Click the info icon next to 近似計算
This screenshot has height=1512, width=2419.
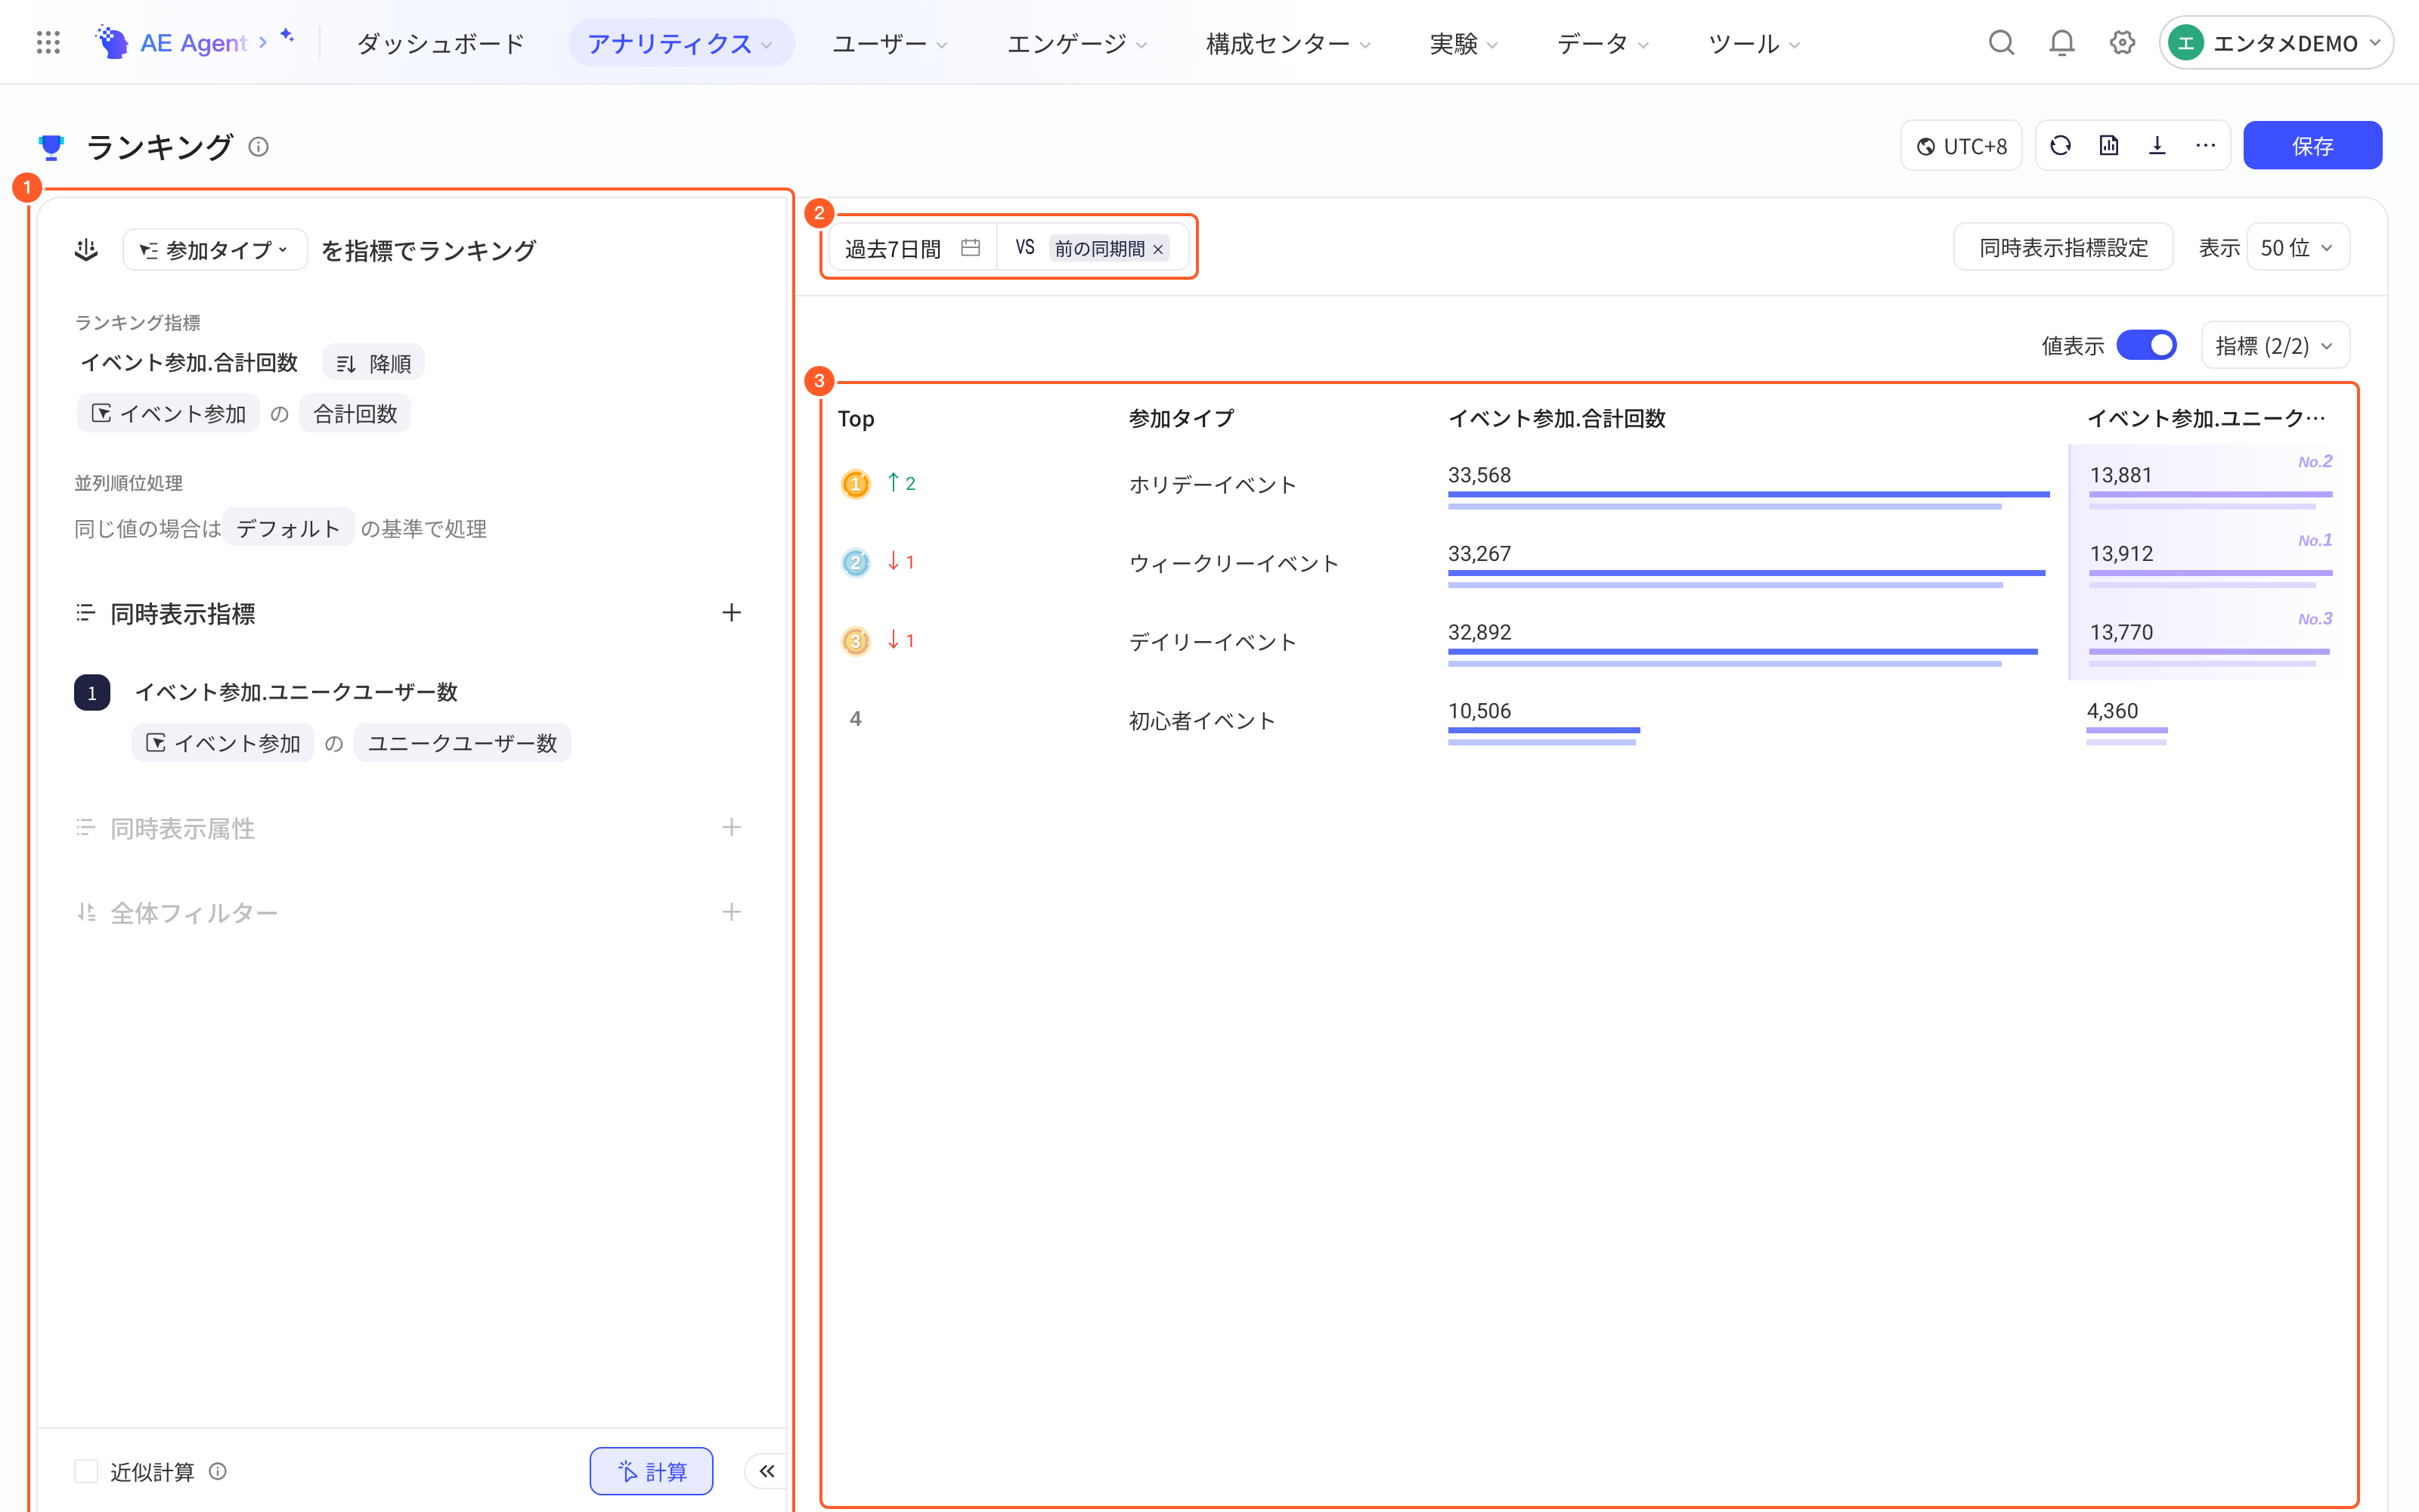pos(218,1471)
